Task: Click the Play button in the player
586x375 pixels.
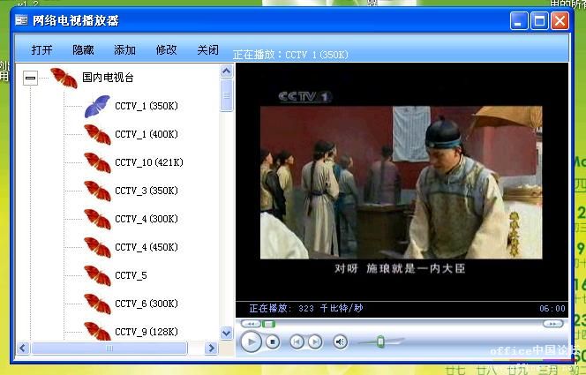Action: [251, 341]
